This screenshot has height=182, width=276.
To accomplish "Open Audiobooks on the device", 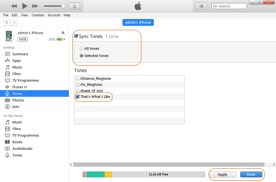I will 22,149.
